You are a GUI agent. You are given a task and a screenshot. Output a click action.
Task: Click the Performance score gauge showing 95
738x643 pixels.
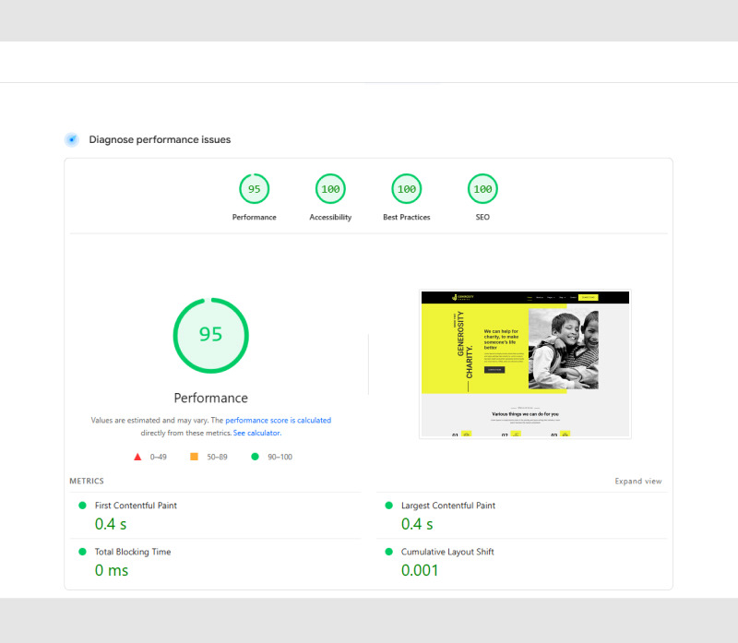click(x=255, y=188)
